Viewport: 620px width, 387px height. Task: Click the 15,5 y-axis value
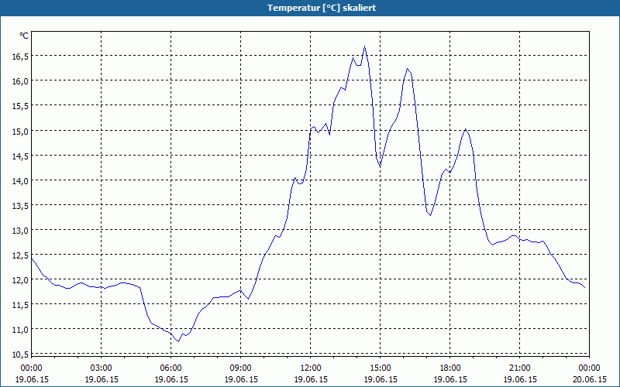tap(21, 106)
